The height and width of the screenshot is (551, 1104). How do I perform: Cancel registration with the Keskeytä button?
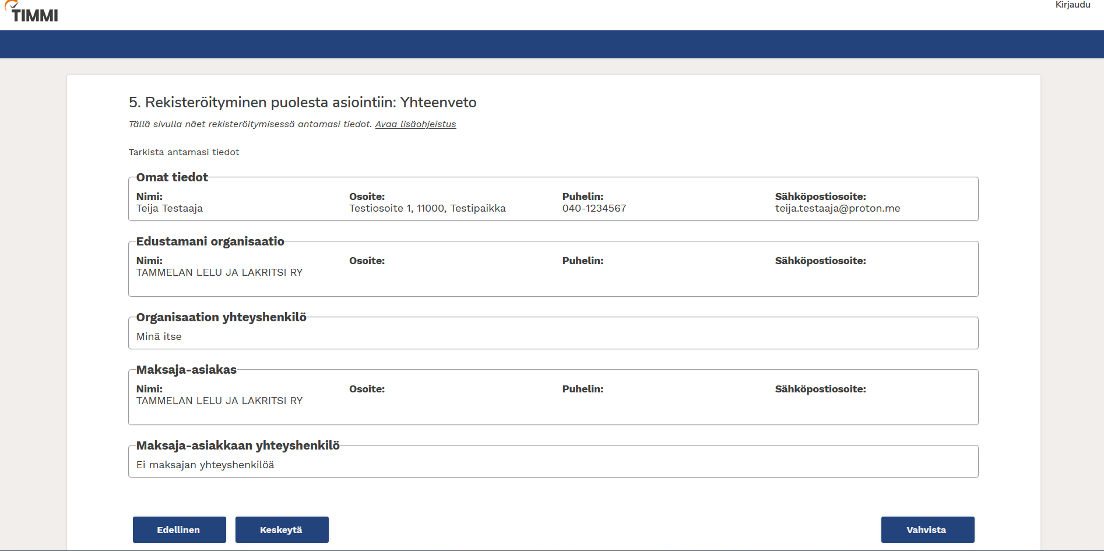pos(282,529)
